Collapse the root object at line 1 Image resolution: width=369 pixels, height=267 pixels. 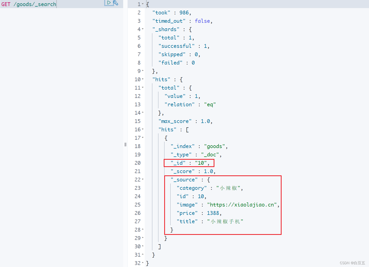pos(143,4)
